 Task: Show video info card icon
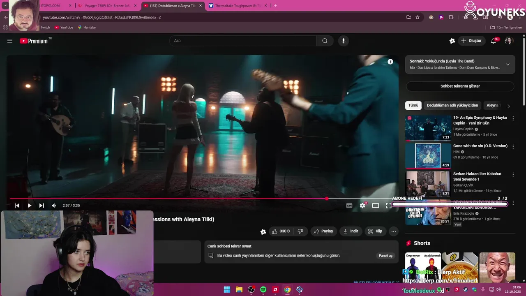pos(390,62)
